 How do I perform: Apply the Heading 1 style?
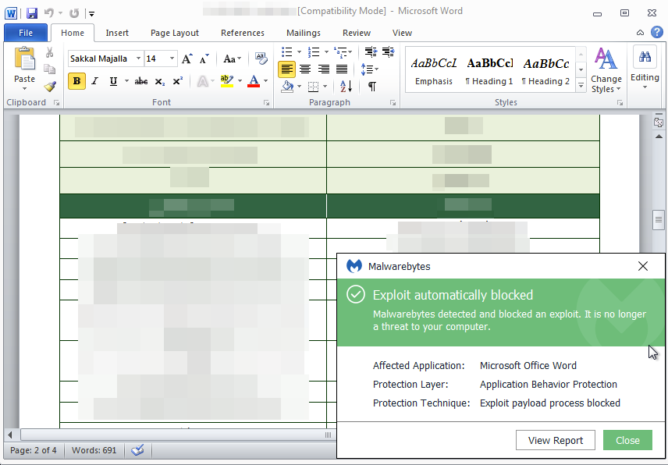[489, 71]
